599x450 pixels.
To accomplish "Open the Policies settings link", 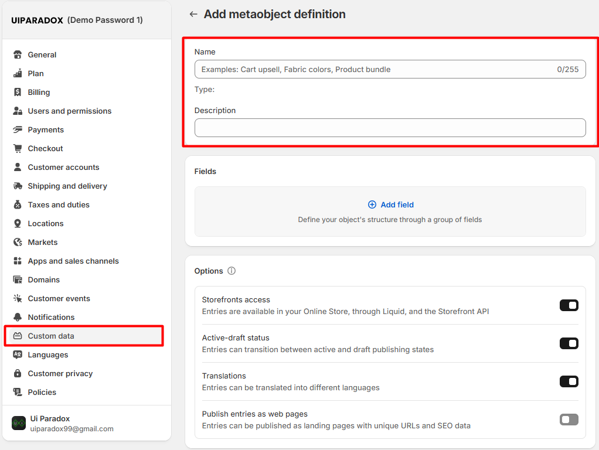I will pos(42,392).
